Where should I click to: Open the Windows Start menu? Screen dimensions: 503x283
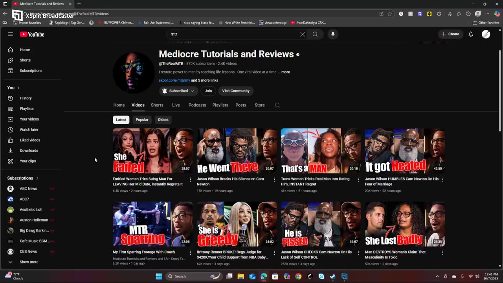point(159,276)
